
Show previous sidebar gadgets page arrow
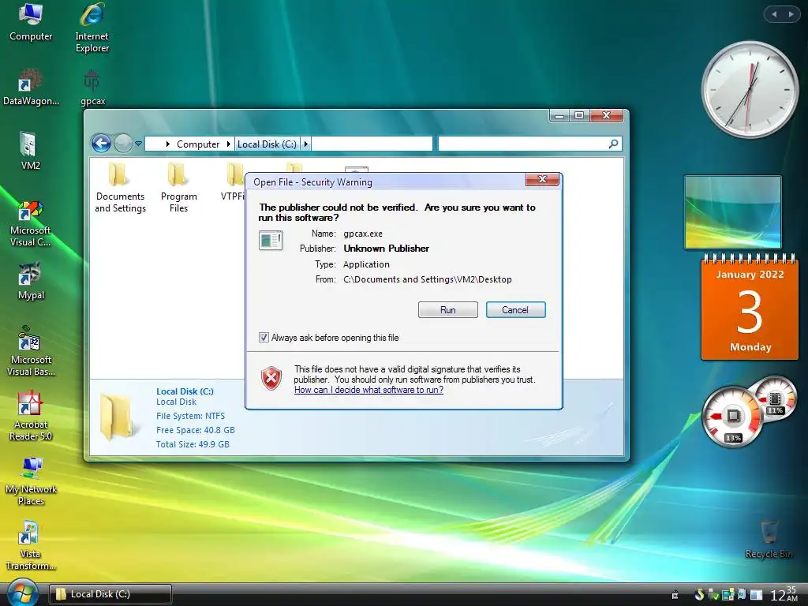773,14
